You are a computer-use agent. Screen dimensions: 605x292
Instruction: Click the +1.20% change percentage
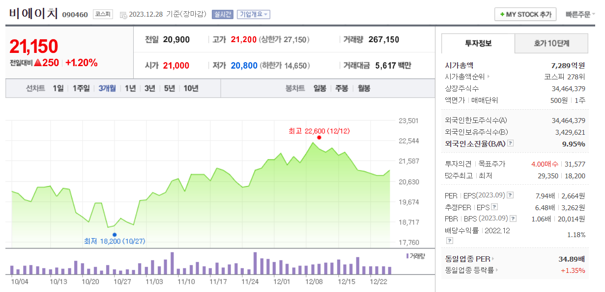click(x=82, y=63)
